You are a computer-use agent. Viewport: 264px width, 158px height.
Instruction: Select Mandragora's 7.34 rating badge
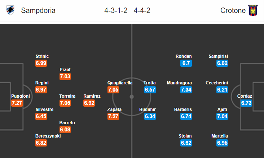pyautogui.click(x=186, y=90)
